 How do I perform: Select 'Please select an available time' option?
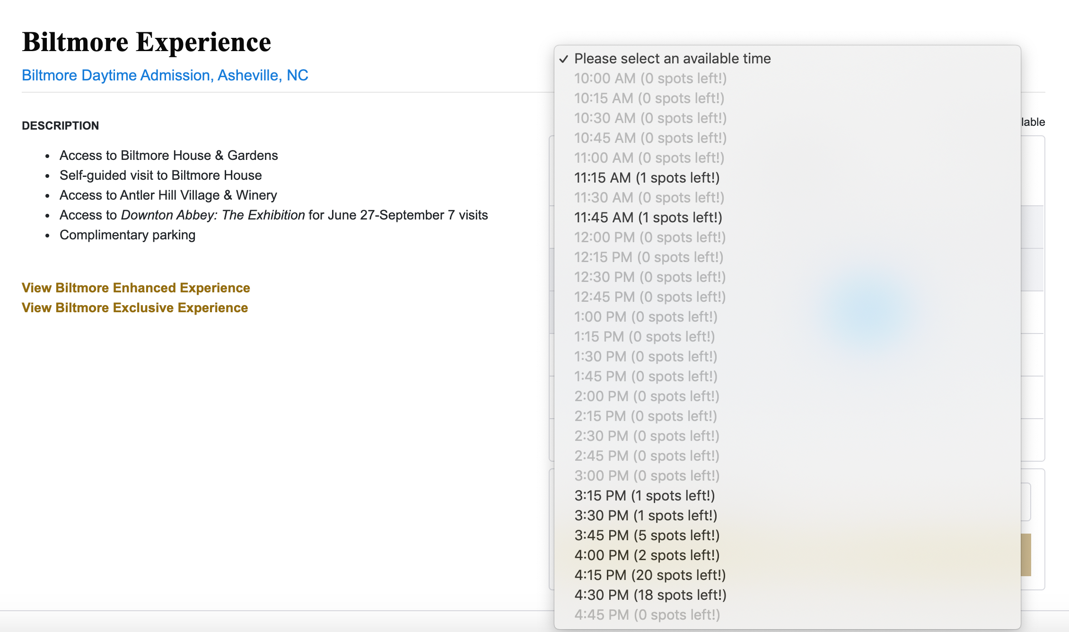[672, 59]
